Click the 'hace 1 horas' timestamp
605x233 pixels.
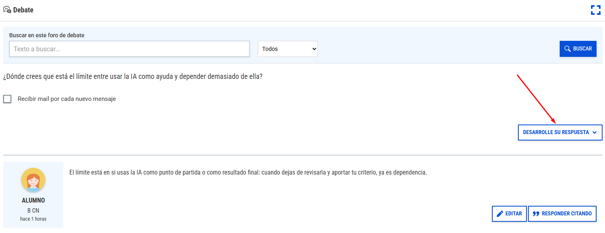coord(33,219)
